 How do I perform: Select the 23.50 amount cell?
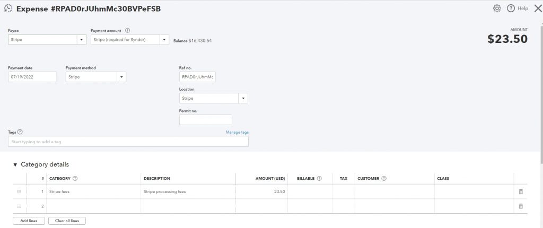(x=261, y=191)
